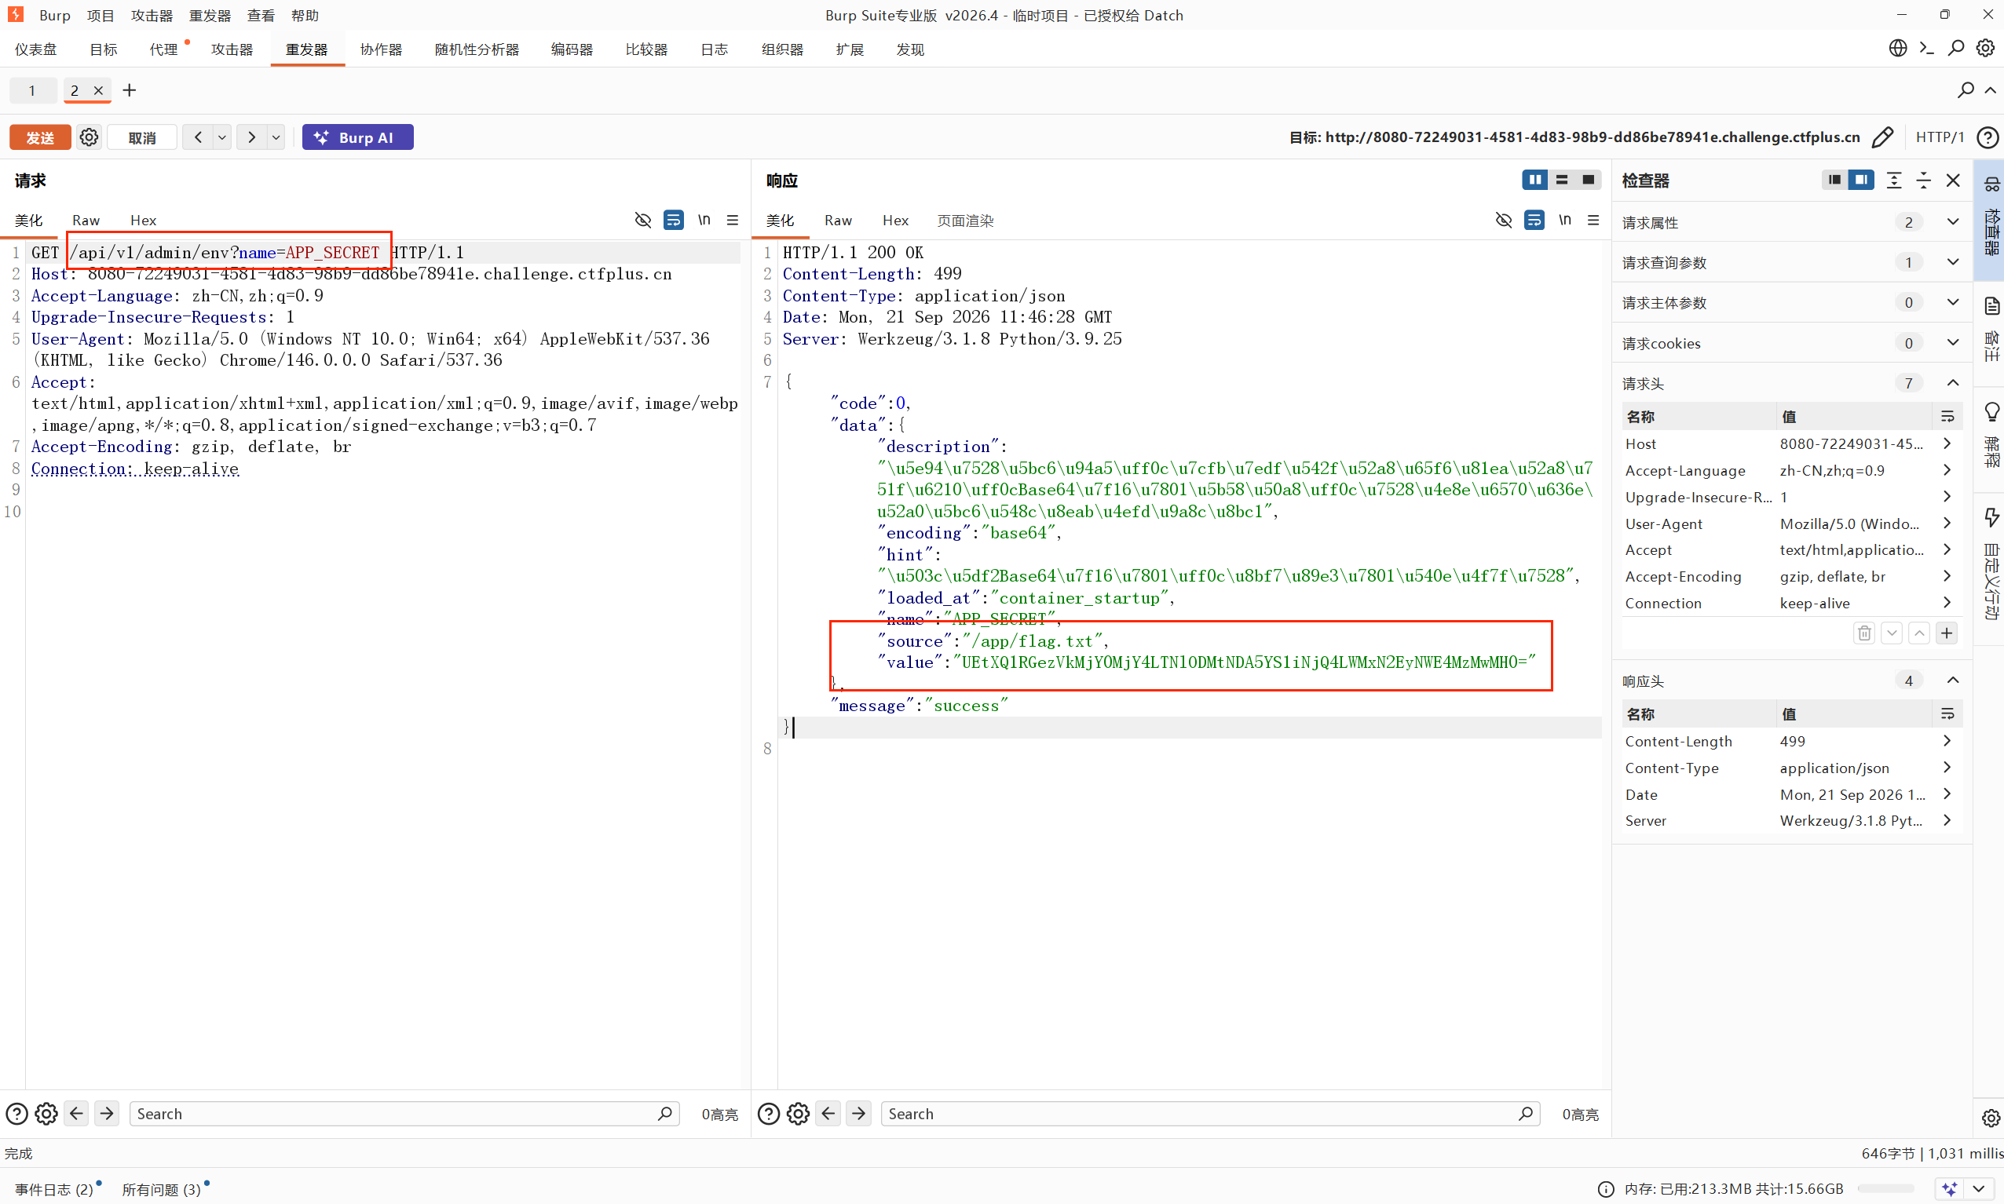Toggle hidden characters in the response panel

click(x=1504, y=220)
